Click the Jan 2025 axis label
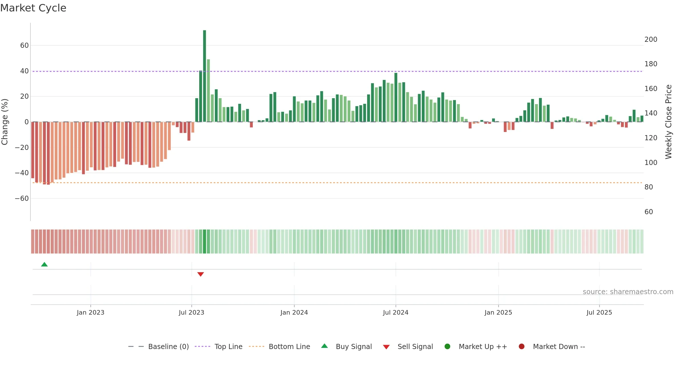Image resolution: width=683 pixels, height=384 pixels. [498, 313]
